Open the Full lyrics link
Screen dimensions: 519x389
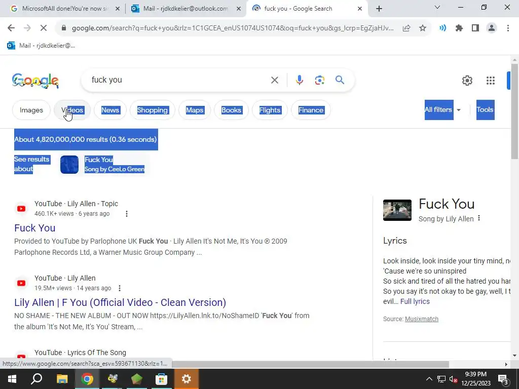click(415, 301)
